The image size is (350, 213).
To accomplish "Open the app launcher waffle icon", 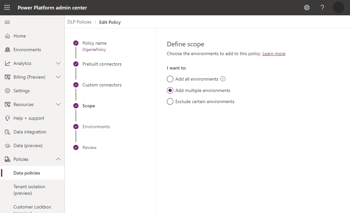I will point(7,8).
